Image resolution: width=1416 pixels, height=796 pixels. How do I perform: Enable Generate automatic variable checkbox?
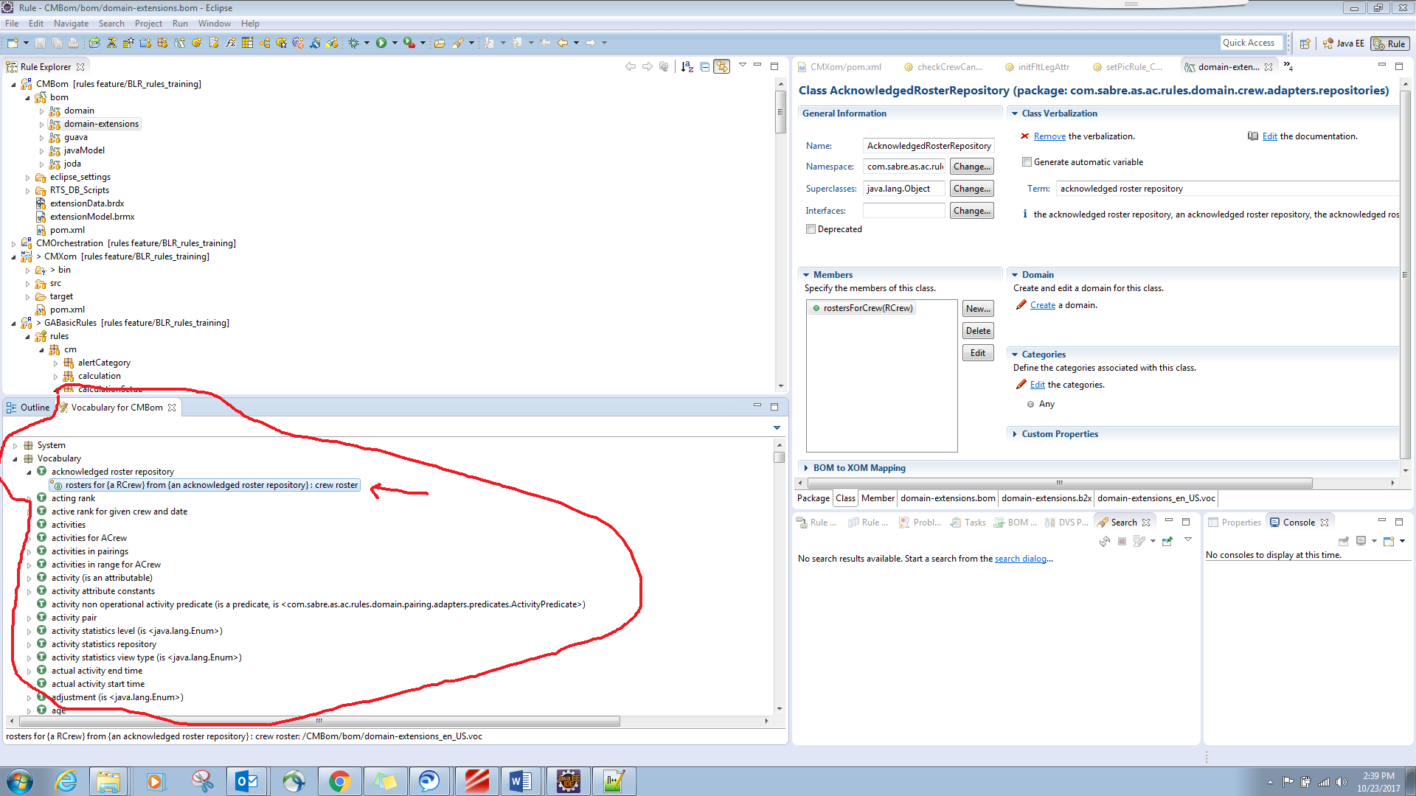coord(1027,162)
